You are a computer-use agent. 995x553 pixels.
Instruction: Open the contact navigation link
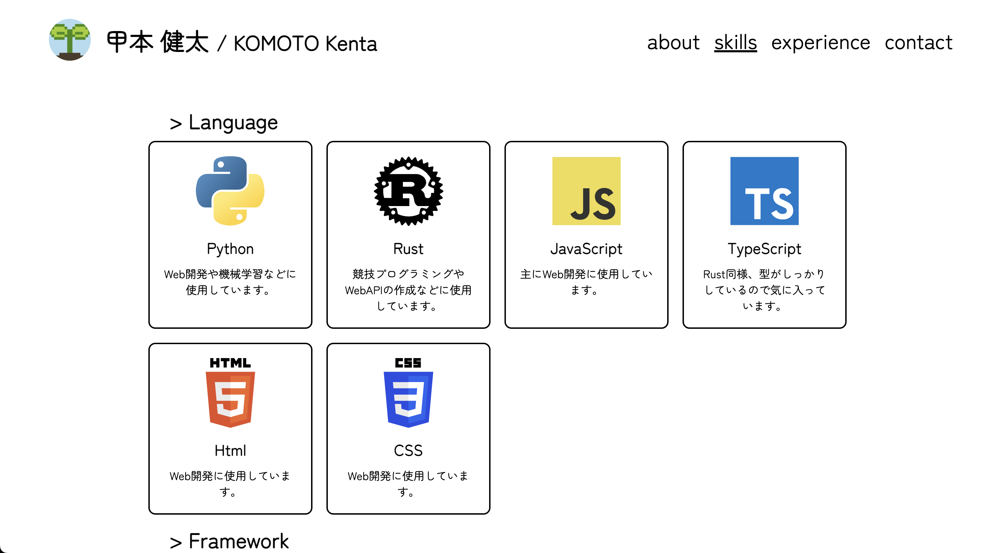click(x=918, y=43)
